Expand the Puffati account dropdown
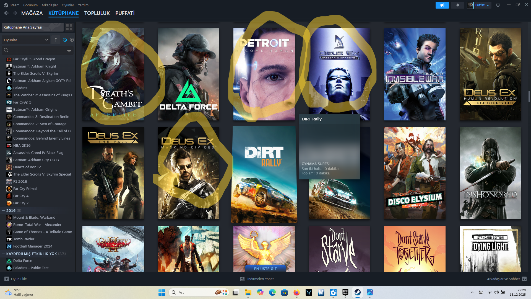This screenshot has height=299, width=531. click(482, 5)
